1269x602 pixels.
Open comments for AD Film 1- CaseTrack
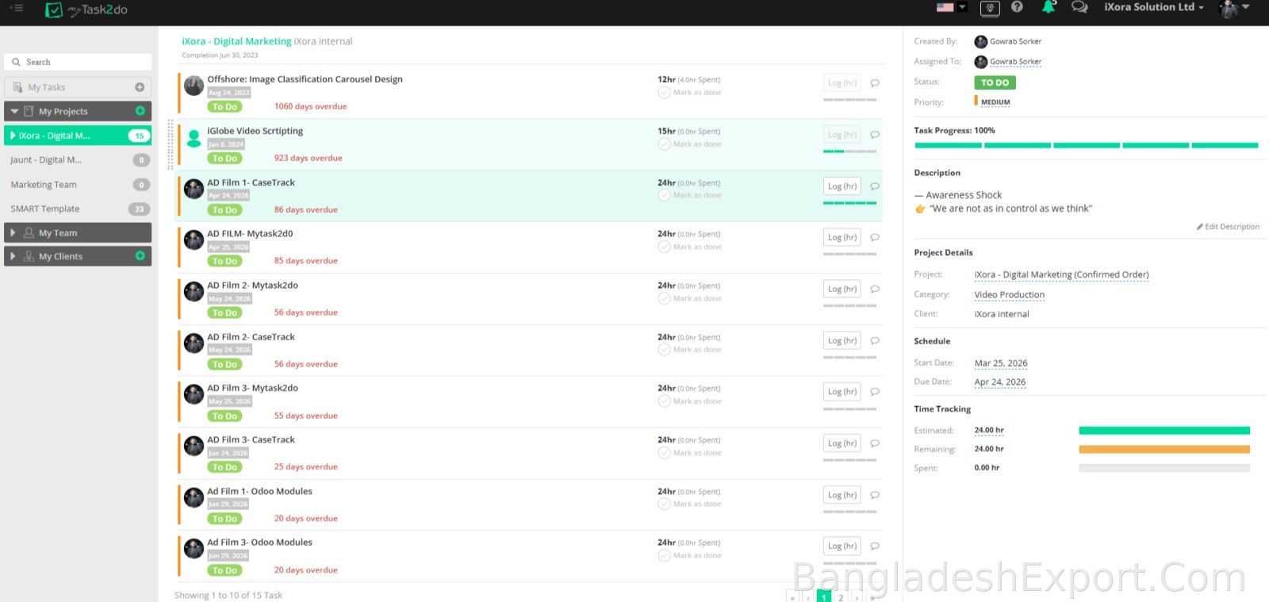(x=875, y=186)
